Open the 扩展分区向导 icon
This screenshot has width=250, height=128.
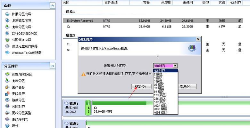coord(7,14)
